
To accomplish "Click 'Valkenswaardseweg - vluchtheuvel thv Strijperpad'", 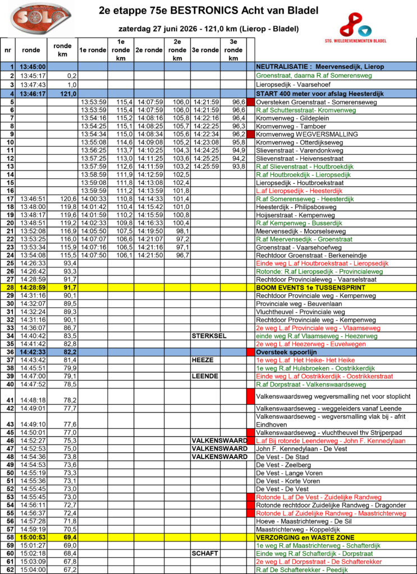I will pyautogui.click(x=330, y=433).
